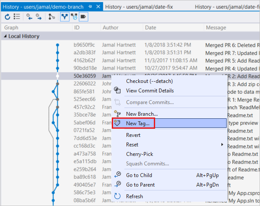Click highlighted commit ID 50e36059
The image size is (260, 206).
coord(85,76)
